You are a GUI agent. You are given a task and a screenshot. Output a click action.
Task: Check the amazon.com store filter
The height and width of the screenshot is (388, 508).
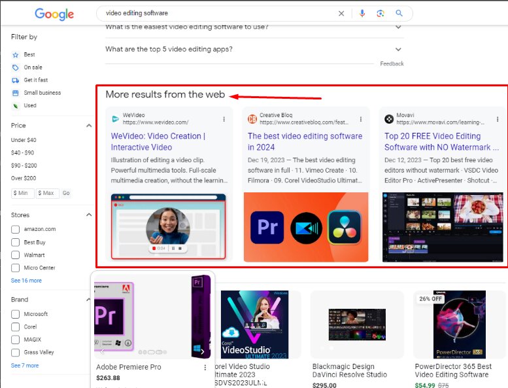tap(16, 229)
